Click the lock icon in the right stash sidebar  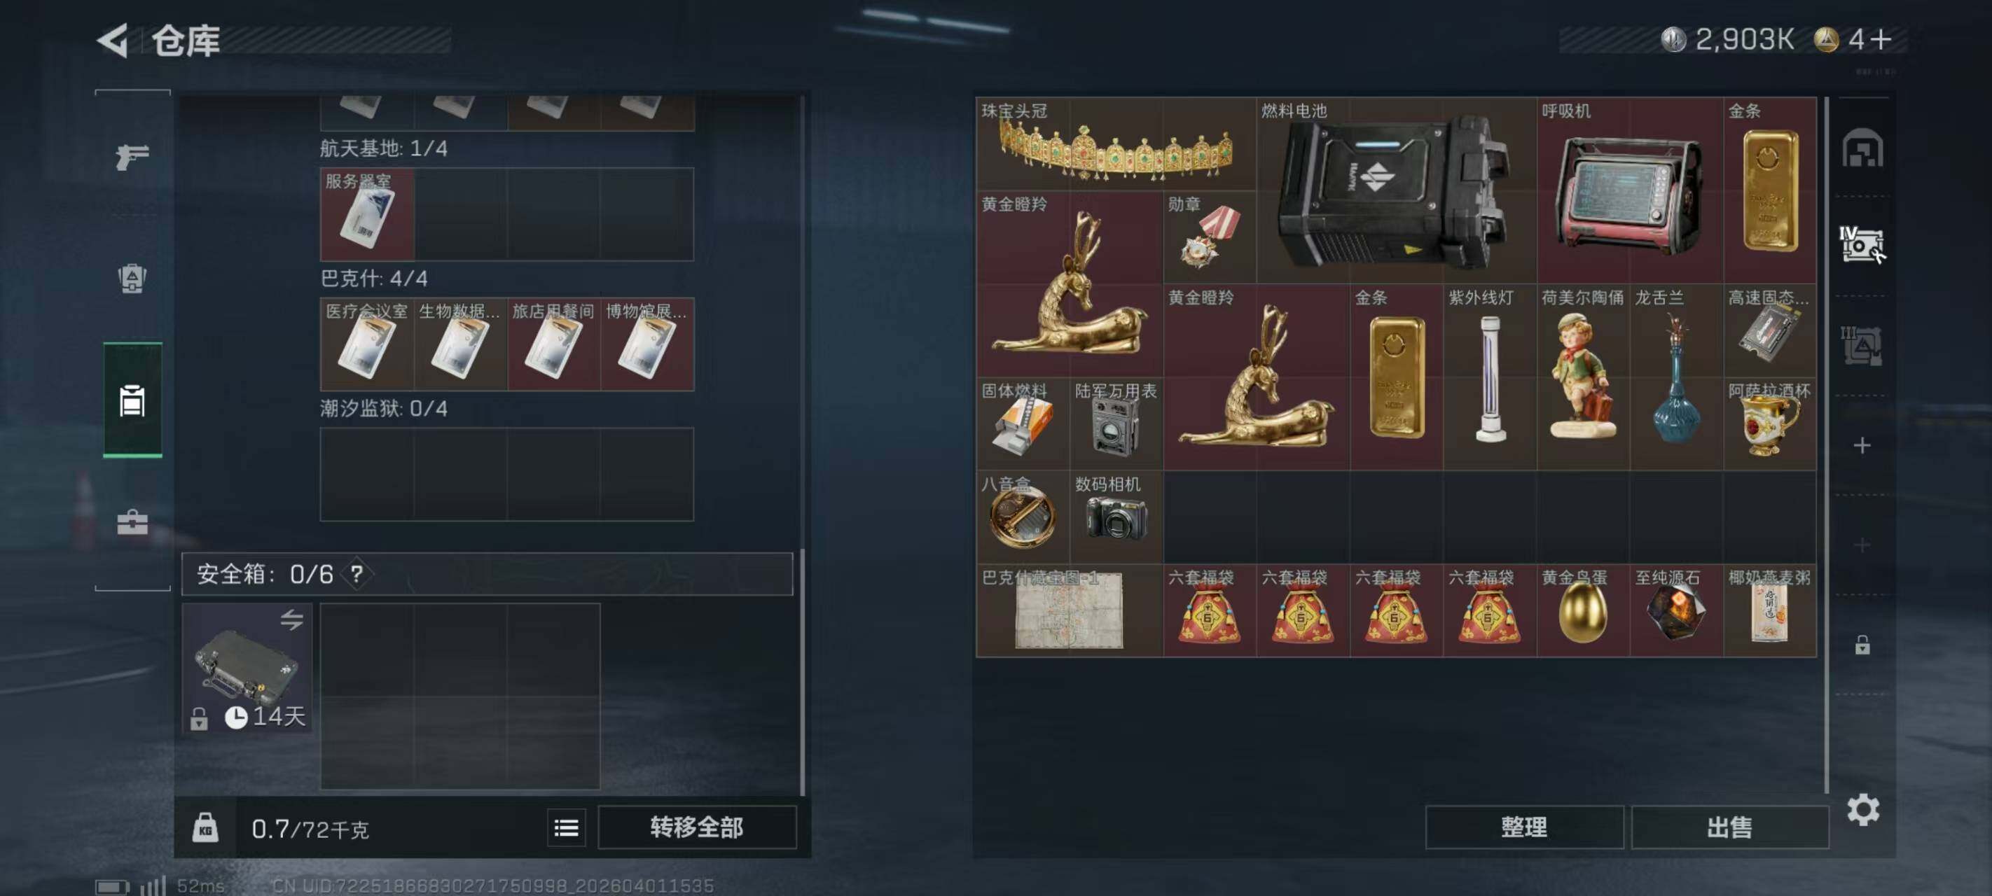coord(1862,644)
